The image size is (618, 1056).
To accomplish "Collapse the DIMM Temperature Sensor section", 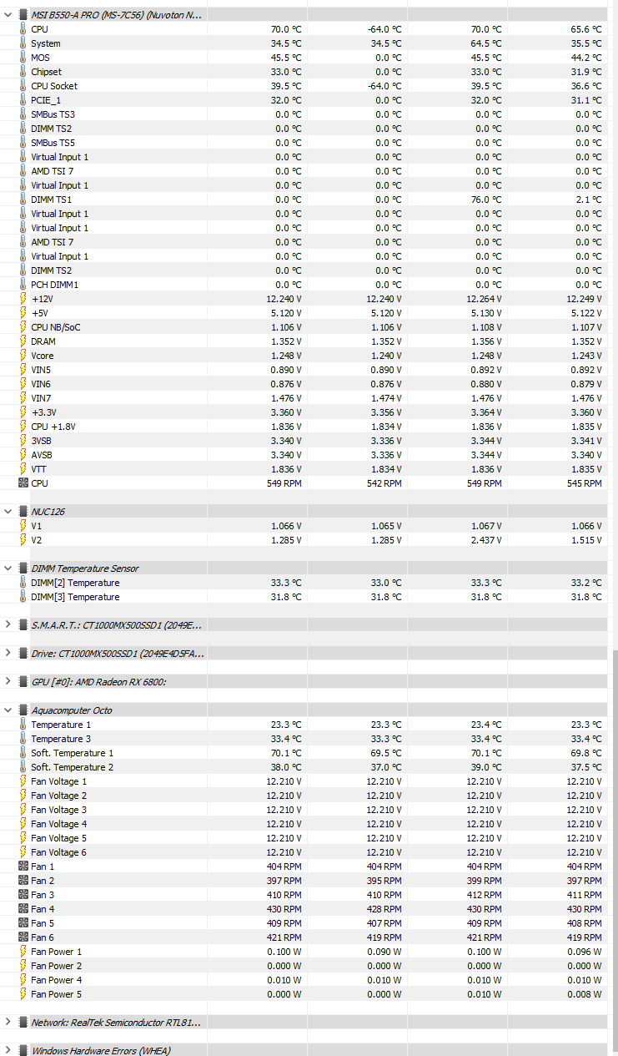I will pos(8,568).
